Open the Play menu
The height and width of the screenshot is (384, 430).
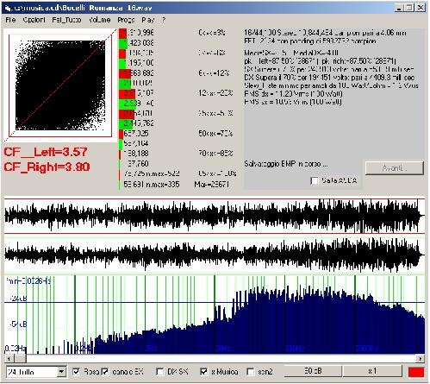[147, 20]
